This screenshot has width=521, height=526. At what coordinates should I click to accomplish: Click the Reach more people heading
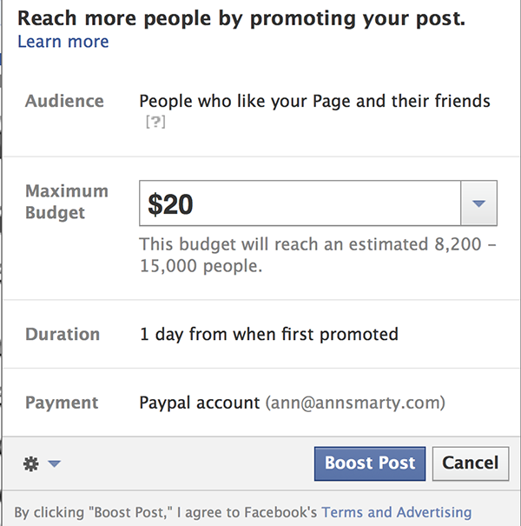click(241, 18)
